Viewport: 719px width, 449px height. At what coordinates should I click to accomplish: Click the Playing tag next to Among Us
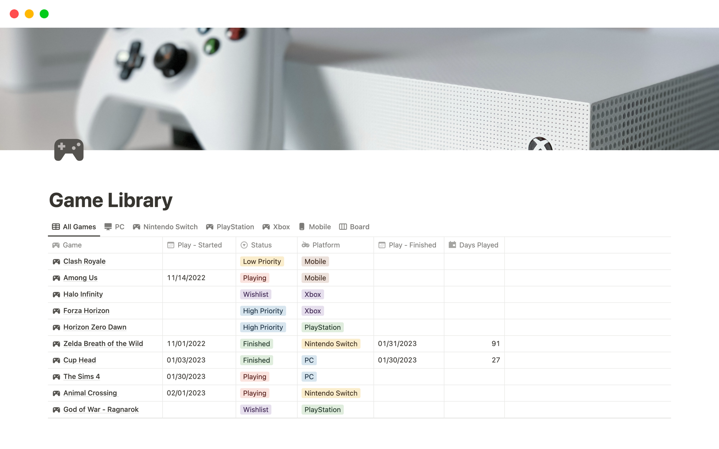[x=254, y=278]
